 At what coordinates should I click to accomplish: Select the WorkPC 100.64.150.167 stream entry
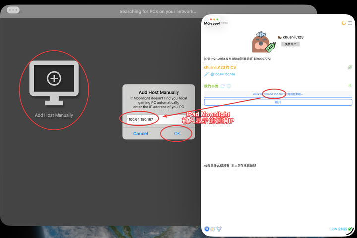point(278,94)
